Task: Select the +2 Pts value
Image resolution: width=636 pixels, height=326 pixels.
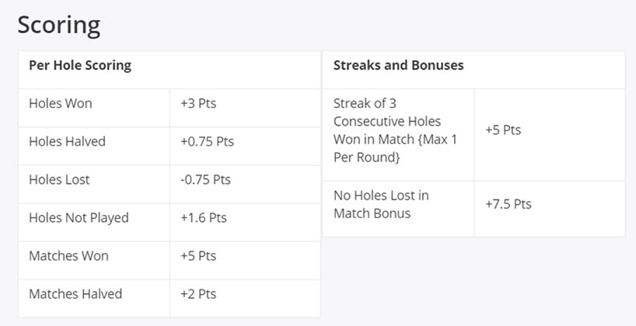Action: [198, 293]
